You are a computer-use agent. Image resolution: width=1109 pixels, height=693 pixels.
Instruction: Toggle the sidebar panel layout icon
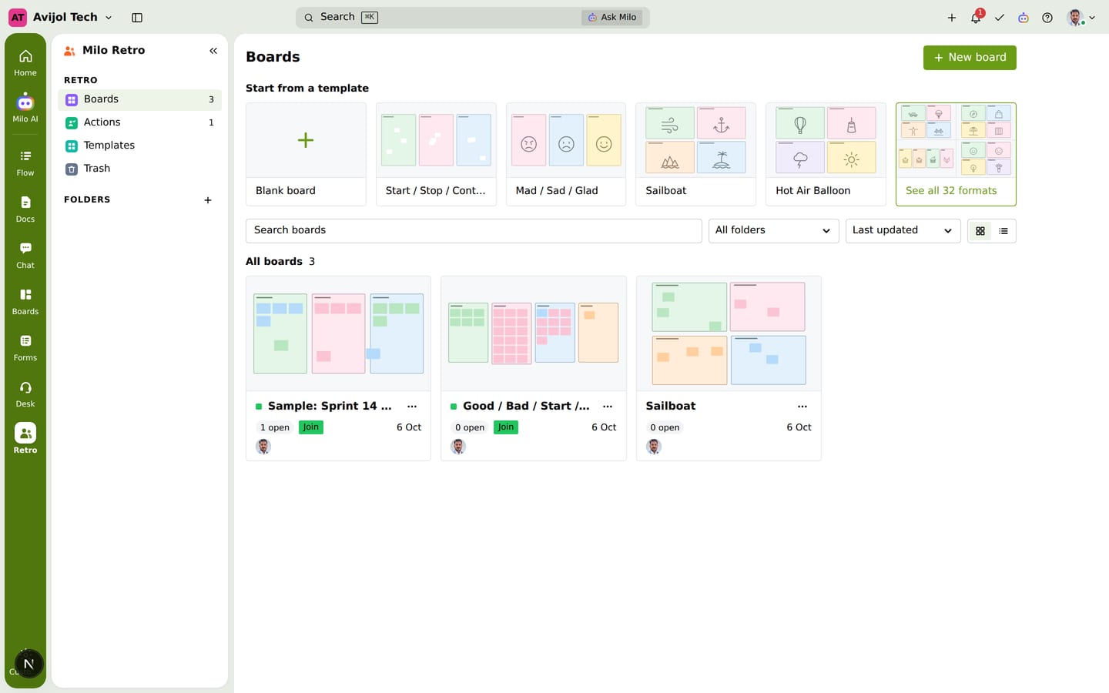click(137, 17)
